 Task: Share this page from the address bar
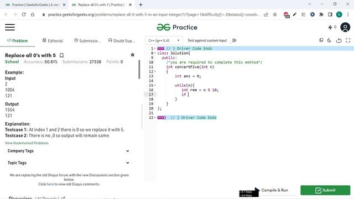(266, 14)
